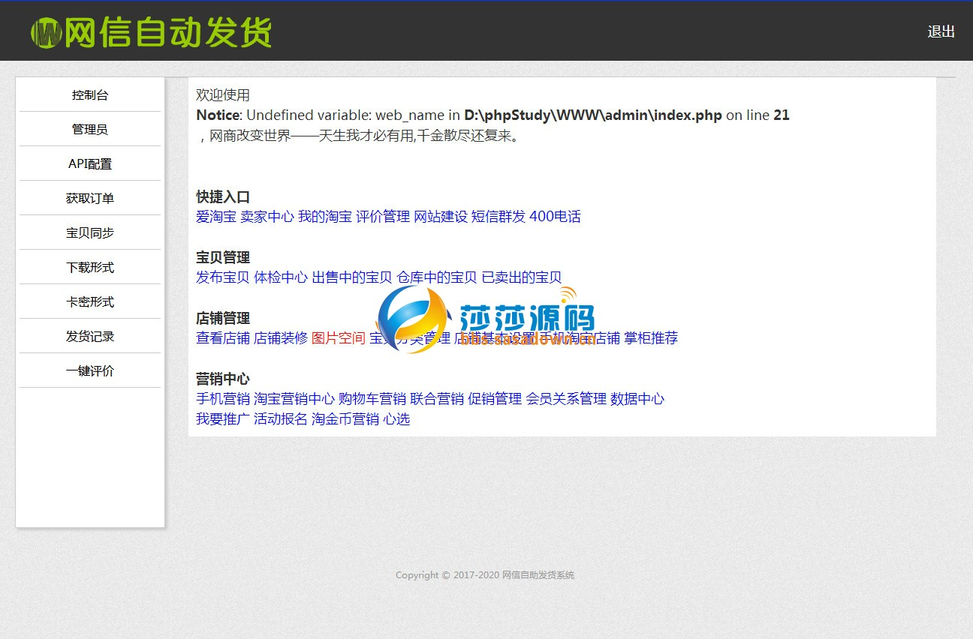Open the 控制台 sidebar menu item
This screenshot has height=639, width=973.
click(90, 95)
